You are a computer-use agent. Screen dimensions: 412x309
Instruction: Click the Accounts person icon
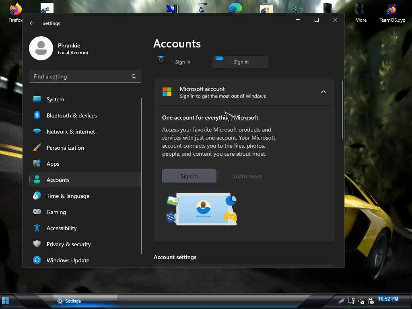pyautogui.click(x=37, y=179)
